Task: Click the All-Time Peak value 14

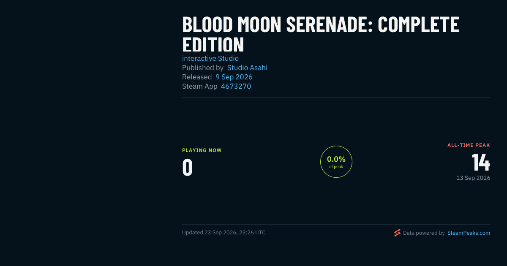Action: point(481,162)
